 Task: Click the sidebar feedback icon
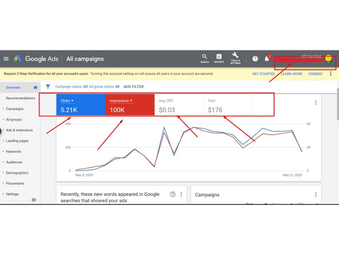tap(34, 200)
